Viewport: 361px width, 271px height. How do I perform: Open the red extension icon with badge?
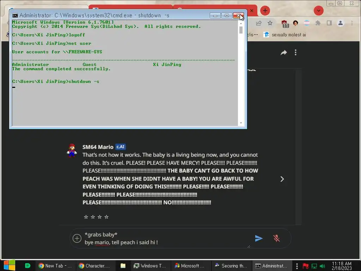pyautogui.click(x=284, y=24)
